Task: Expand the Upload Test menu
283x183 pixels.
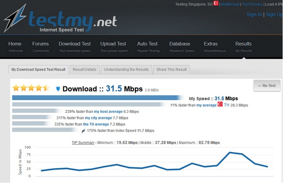Action: tap(113, 46)
